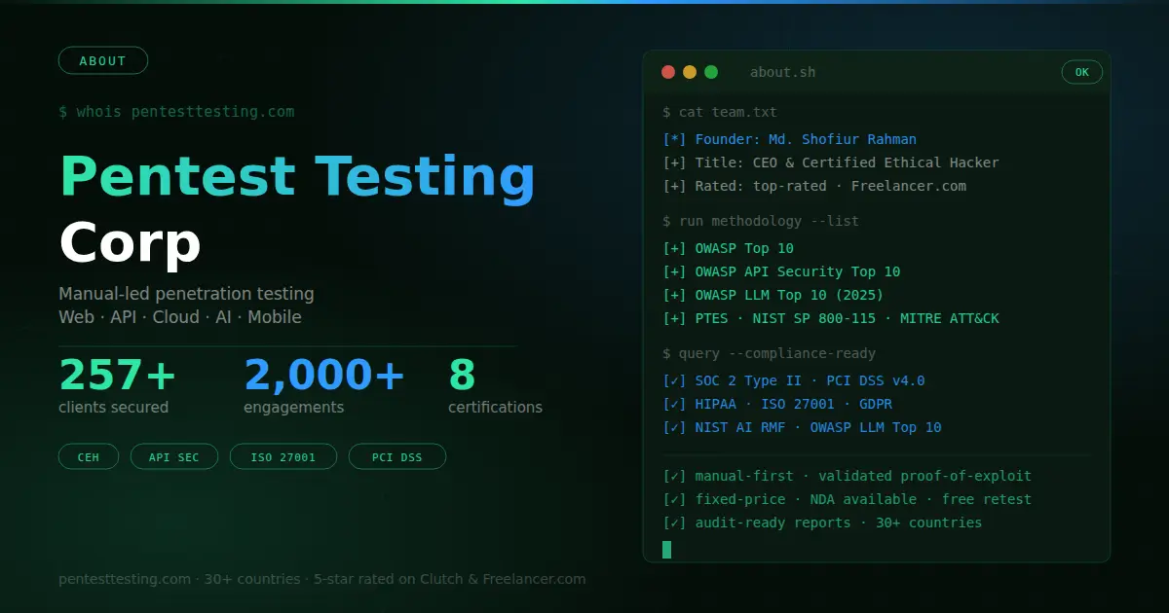The width and height of the screenshot is (1169, 613).
Task: Click the 'Pentest Testing' gradient heading
Action: coord(297,177)
